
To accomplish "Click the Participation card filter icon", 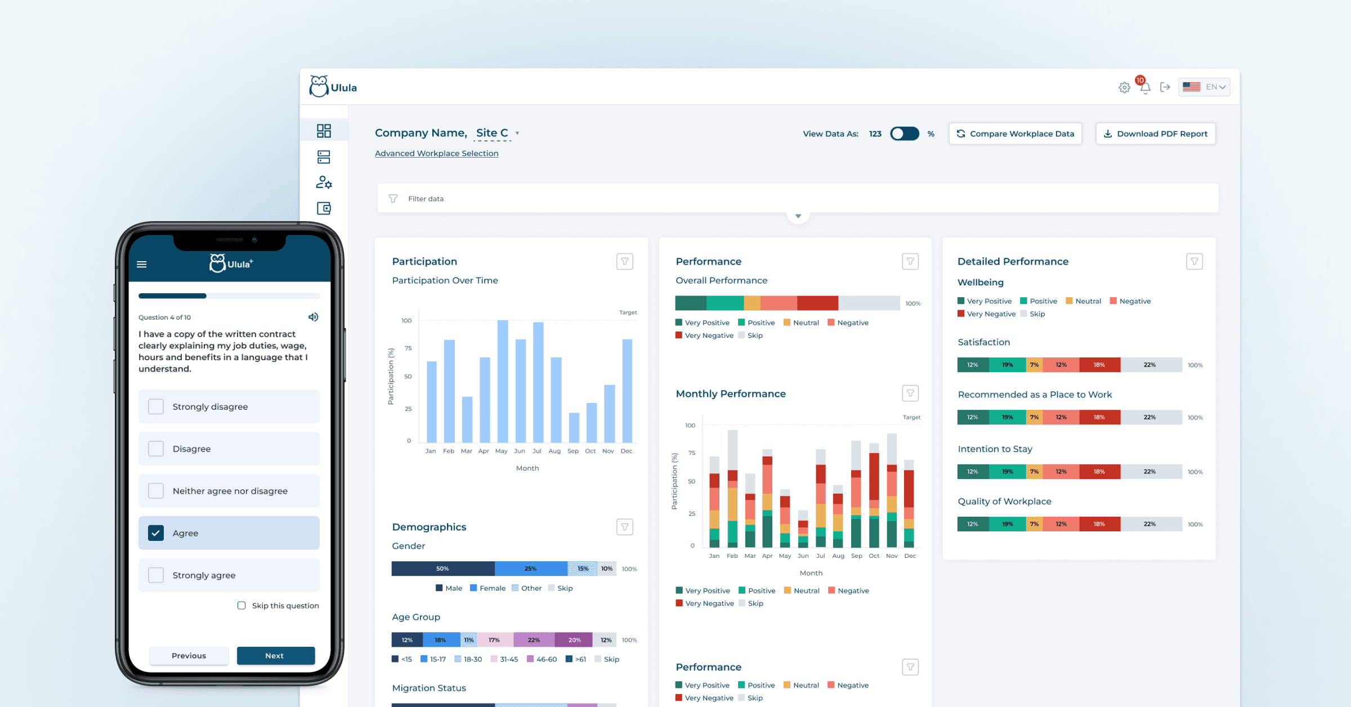I will coord(624,261).
